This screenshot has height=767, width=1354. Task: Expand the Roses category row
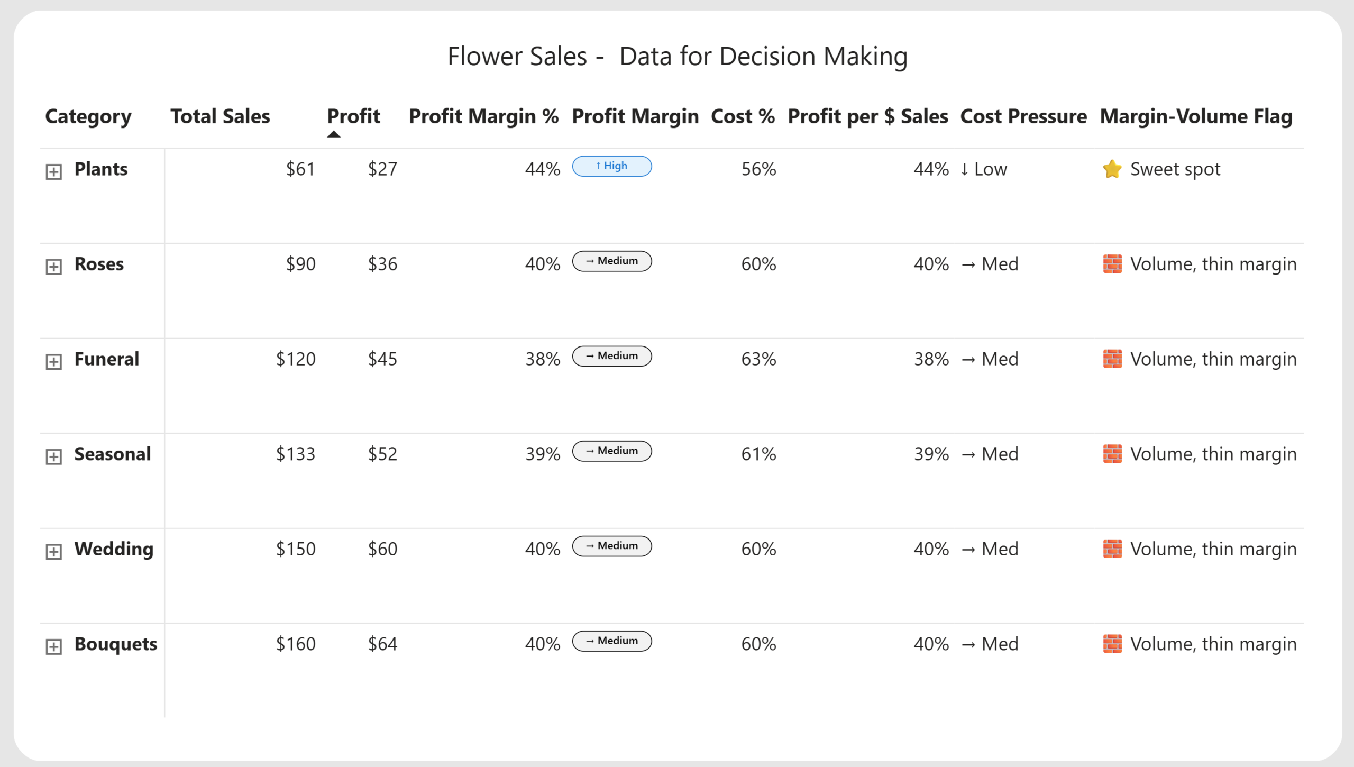(x=53, y=266)
